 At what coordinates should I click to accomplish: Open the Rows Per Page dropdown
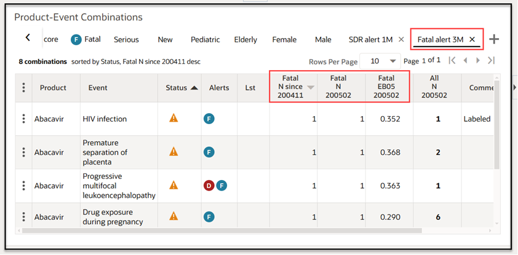pos(380,61)
